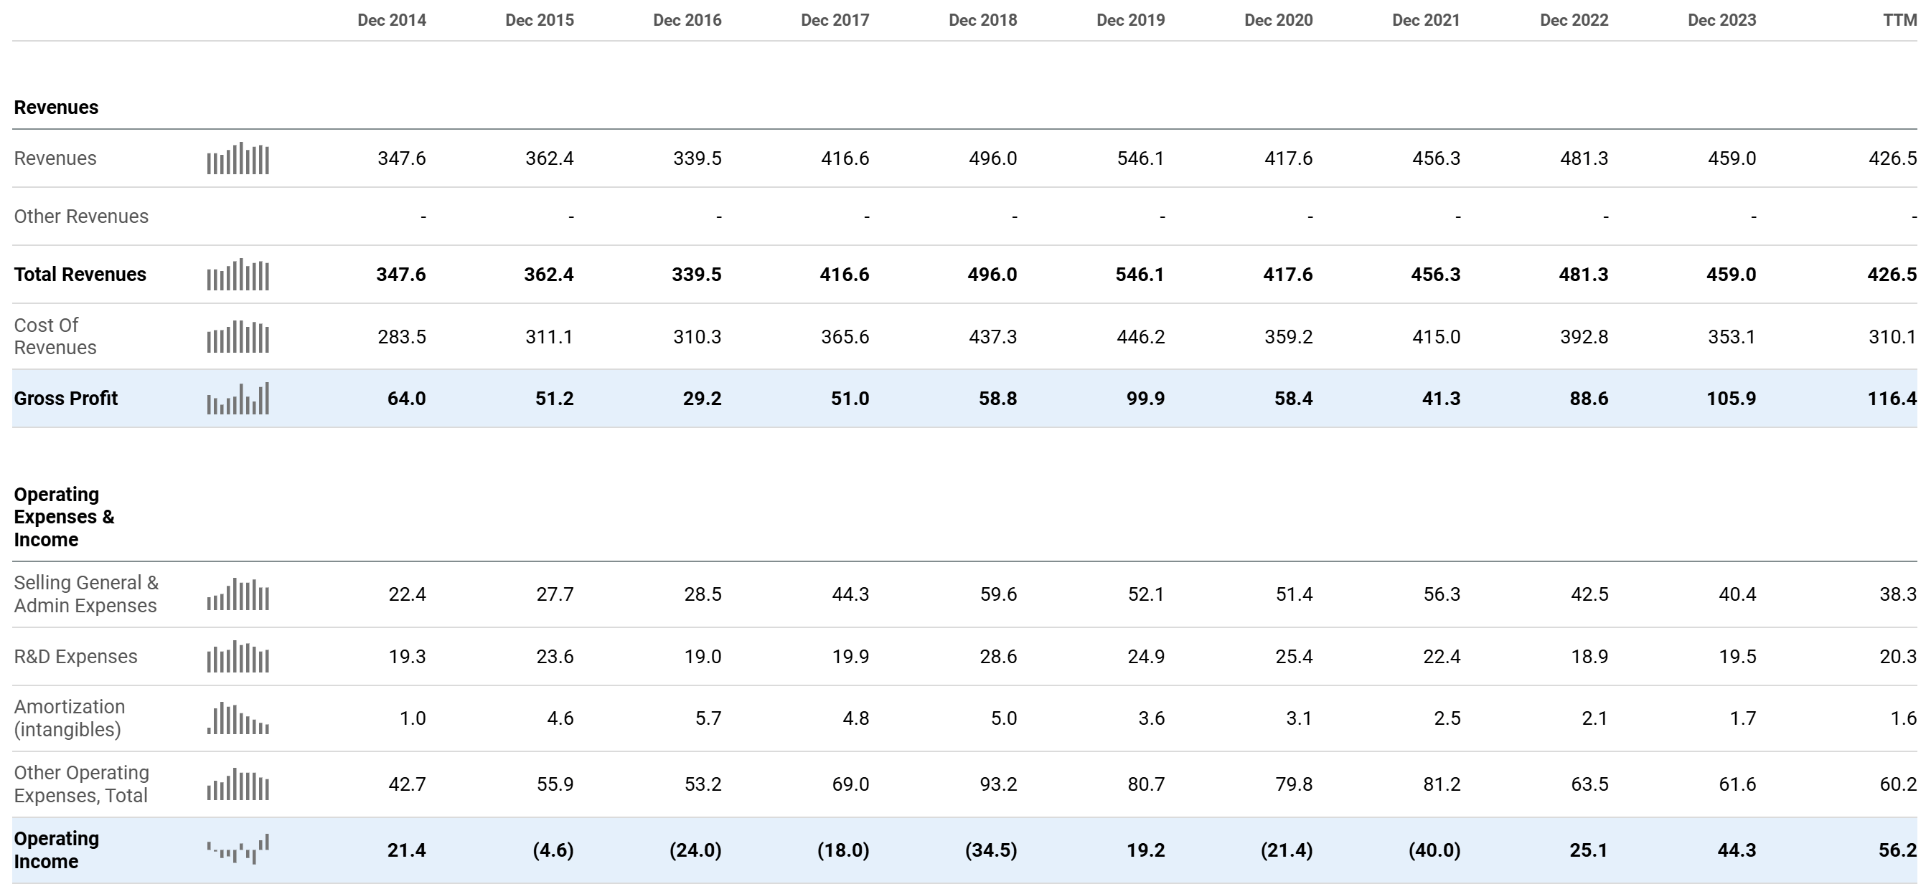Click the Gross Profit row label
1926x889 pixels.
[x=66, y=398]
